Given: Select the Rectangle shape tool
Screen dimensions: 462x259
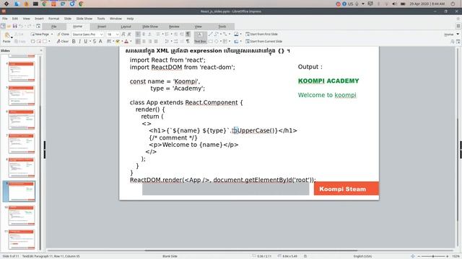Looking at the screenshot, I should [210, 42].
